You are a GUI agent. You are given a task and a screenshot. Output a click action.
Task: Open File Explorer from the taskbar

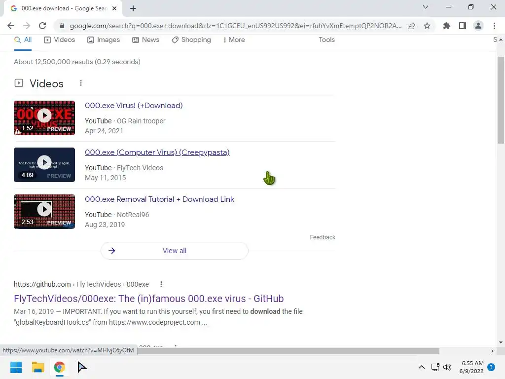point(37,367)
